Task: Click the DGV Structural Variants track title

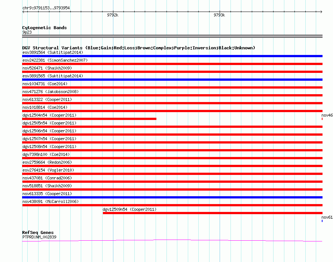Action: click(138, 48)
